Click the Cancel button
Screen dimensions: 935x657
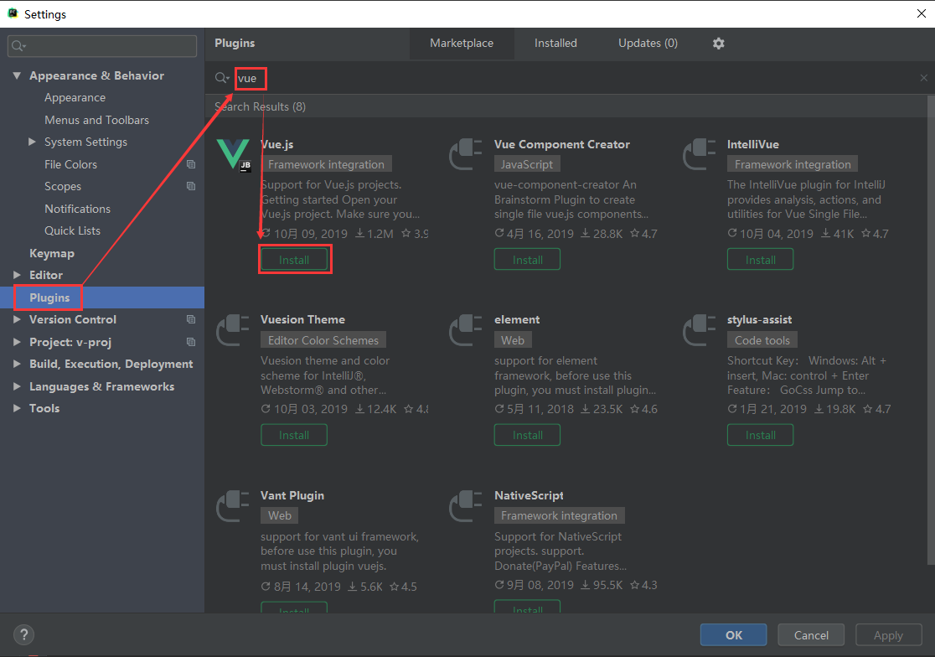tap(811, 635)
